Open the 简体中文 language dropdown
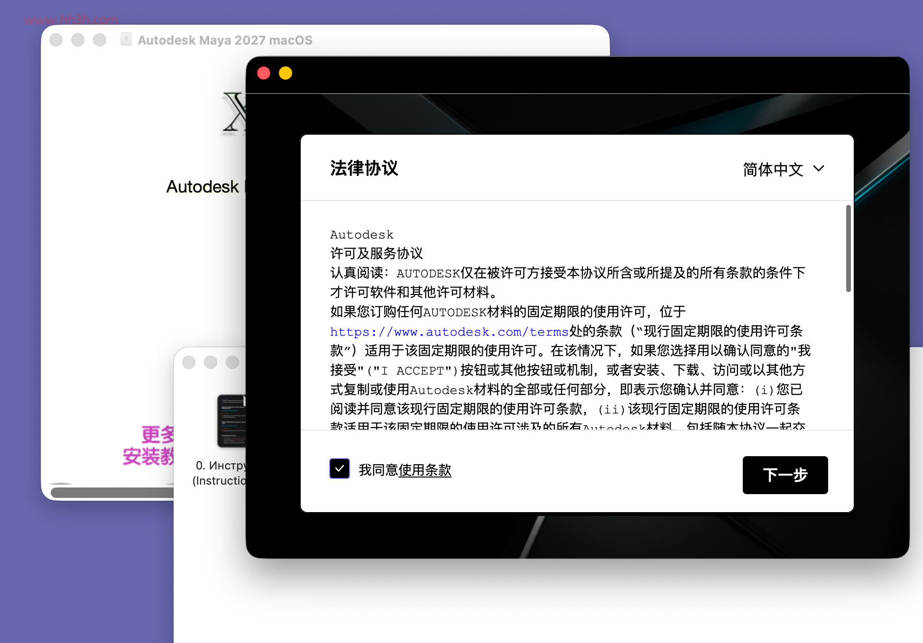The height and width of the screenshot is (643, 923). pyautogui.click(x=784, y=169)
